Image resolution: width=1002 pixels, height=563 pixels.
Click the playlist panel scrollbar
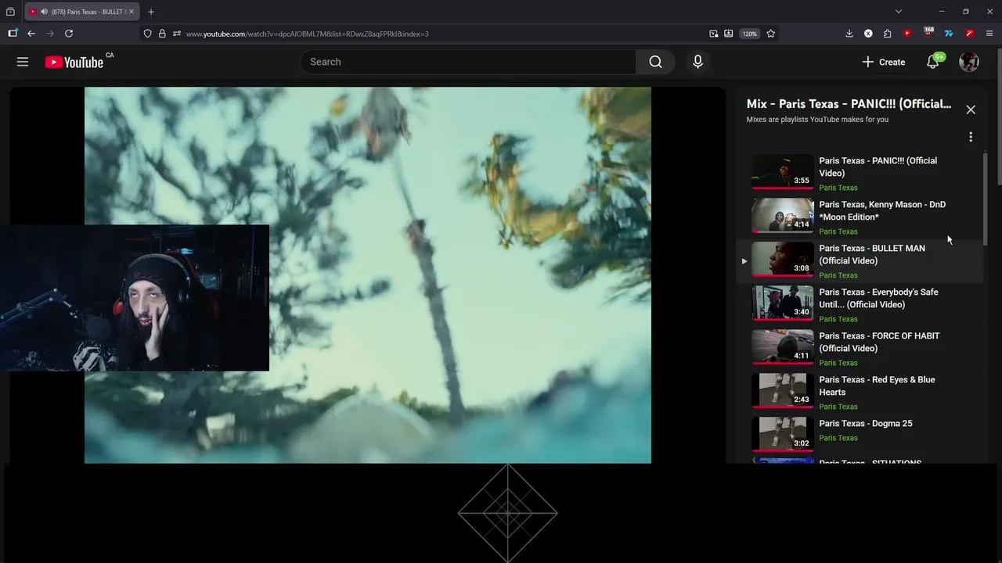pos(986,199)
